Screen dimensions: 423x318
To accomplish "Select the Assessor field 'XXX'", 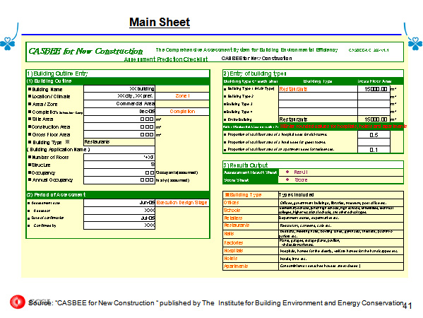I will [119, 211].
